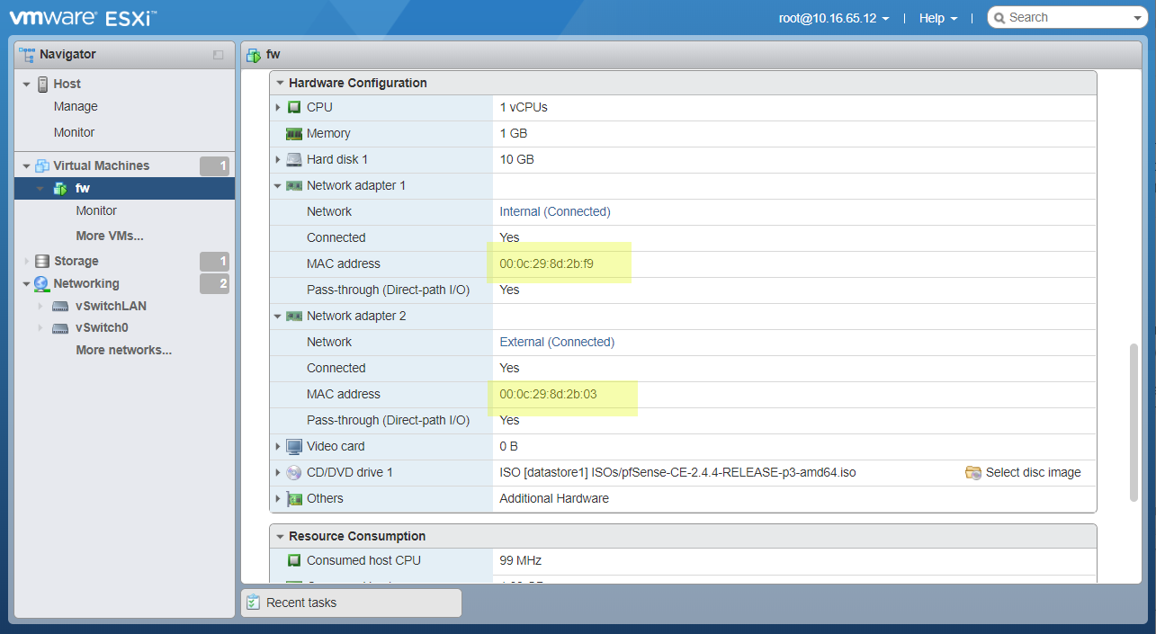Open the search options dropdown arrow
This screenshot has height=634, width=1156.
(1137, 18)
